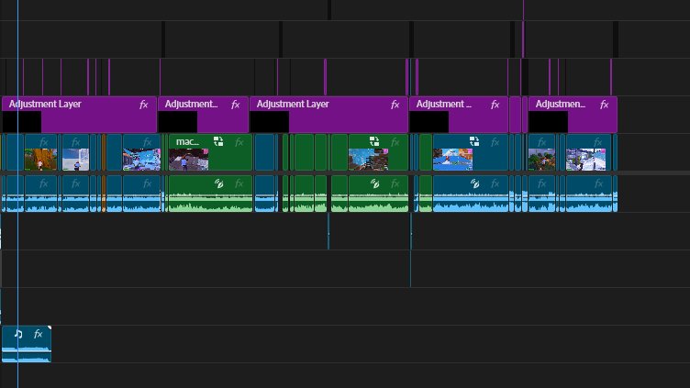This screenshot has height=388, width=690.
Task: Click the fx badge on the audio clip below the tree thumbnail
Action: pyautogui.click(x=43, y=183)
